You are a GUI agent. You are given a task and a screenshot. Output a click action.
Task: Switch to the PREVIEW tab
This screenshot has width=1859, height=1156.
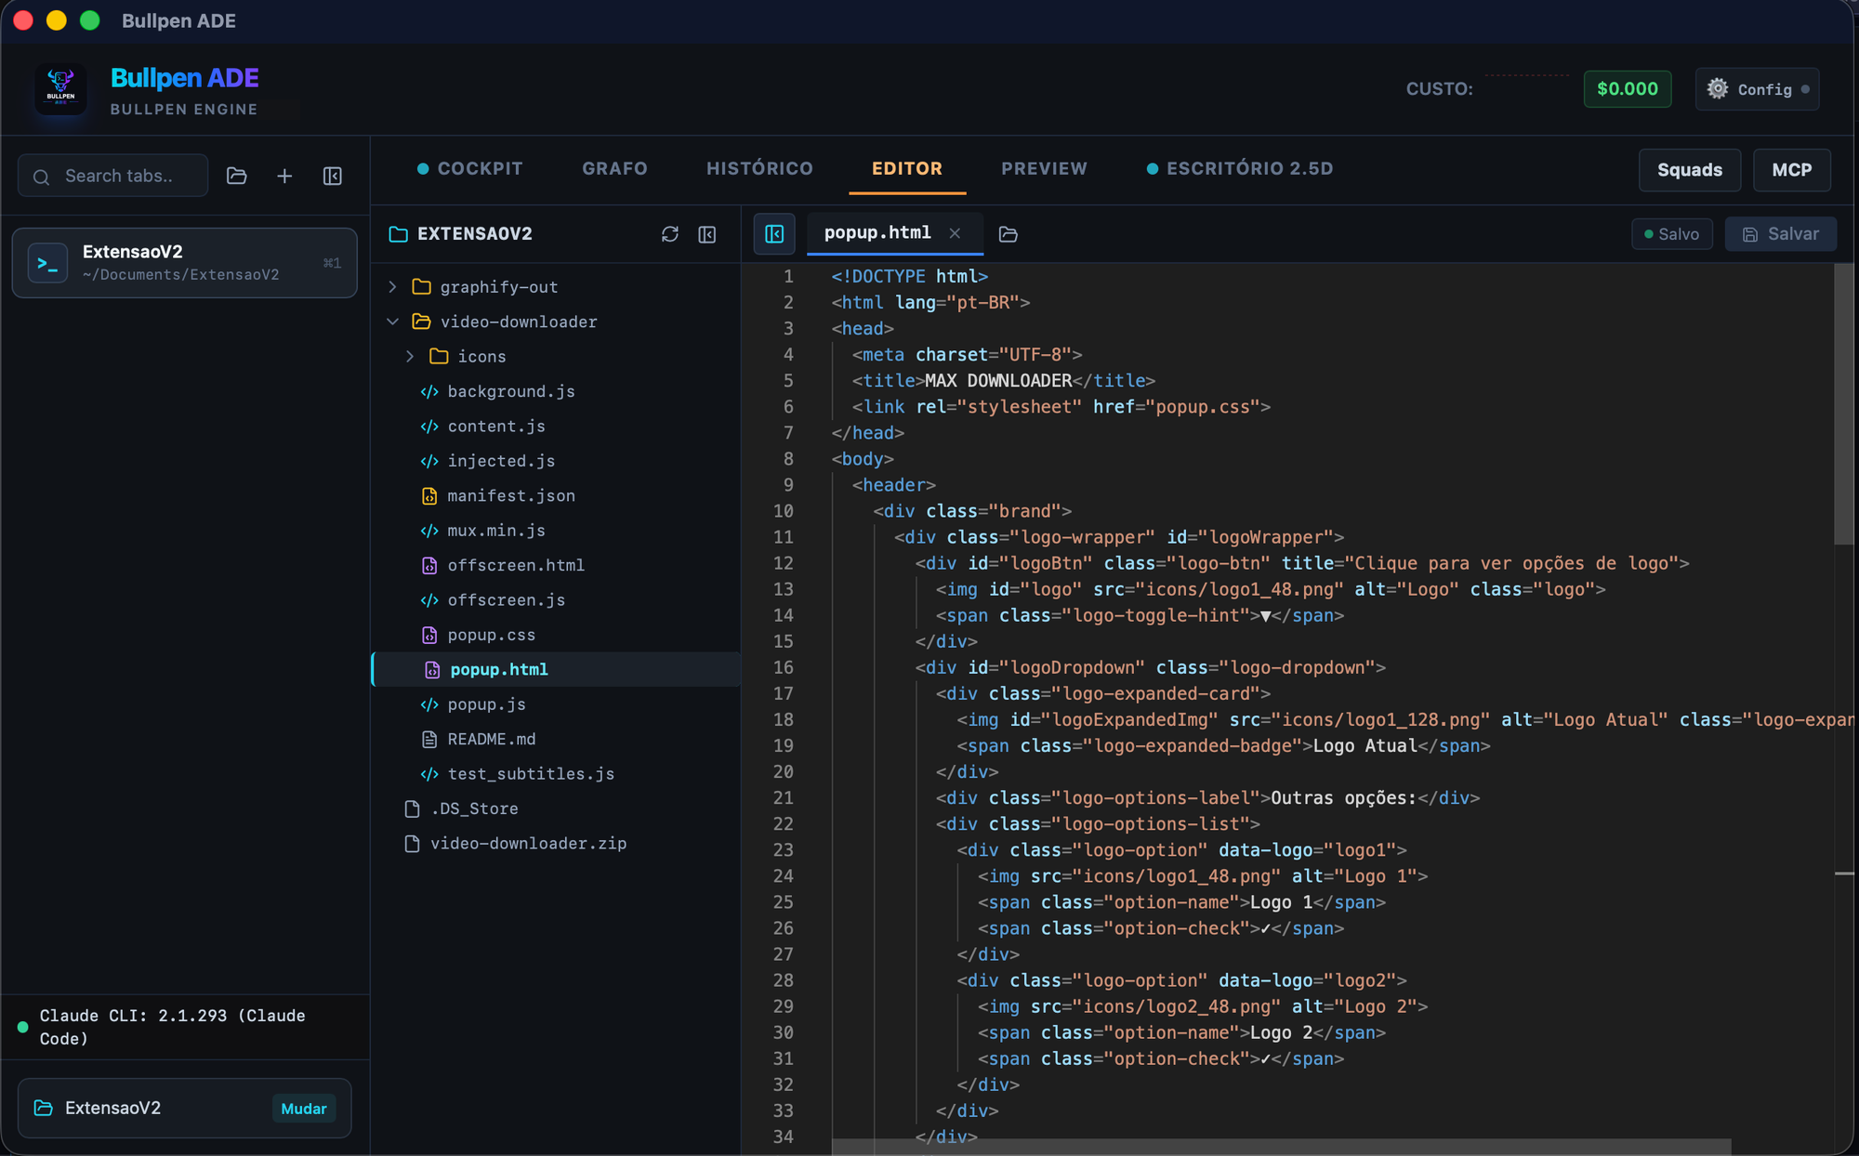(1044, 168)
